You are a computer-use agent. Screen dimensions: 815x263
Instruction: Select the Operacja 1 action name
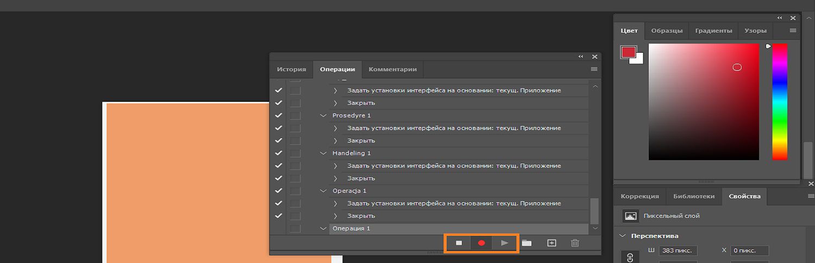(x=349, y=191)
